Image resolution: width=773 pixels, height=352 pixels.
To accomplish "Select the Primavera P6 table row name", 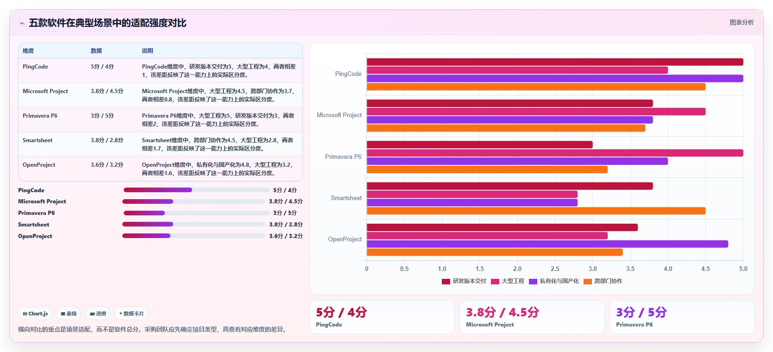I will pyautogui.click(x=40, y=116).
